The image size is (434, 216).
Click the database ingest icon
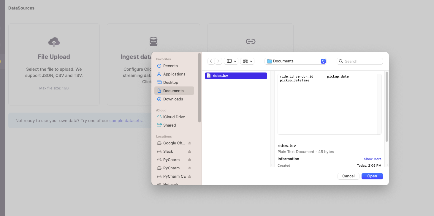click(153, 42)
